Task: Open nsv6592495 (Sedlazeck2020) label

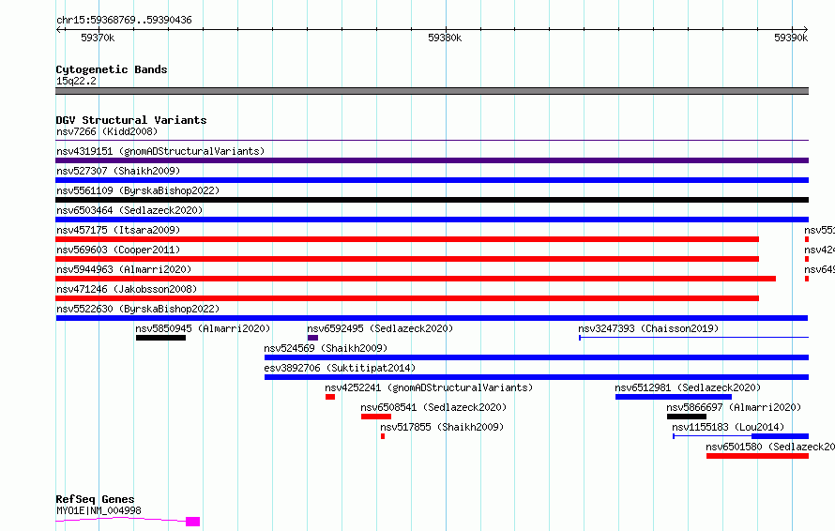Action: pos(380,328)
